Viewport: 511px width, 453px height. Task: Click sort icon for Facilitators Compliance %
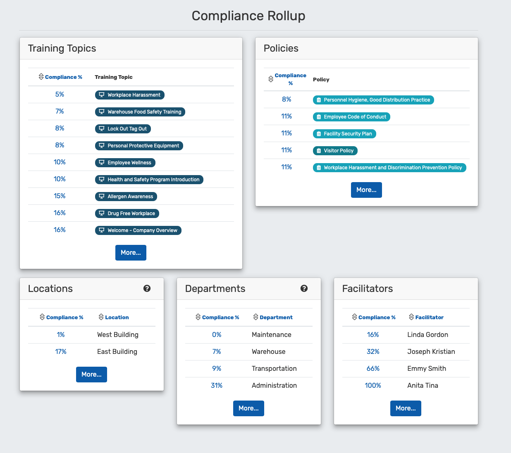[354, 317]
